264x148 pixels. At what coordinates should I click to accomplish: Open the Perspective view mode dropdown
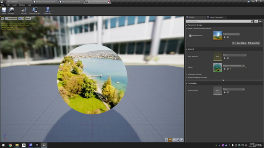click(11, 18)
